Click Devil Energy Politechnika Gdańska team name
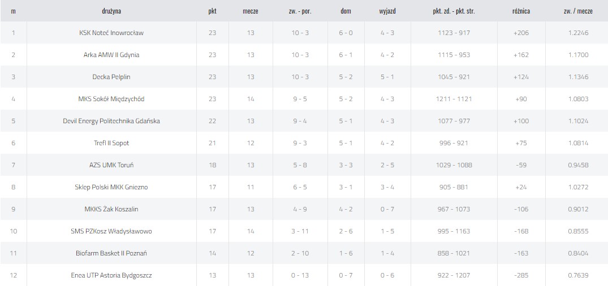 click(111, 121)
